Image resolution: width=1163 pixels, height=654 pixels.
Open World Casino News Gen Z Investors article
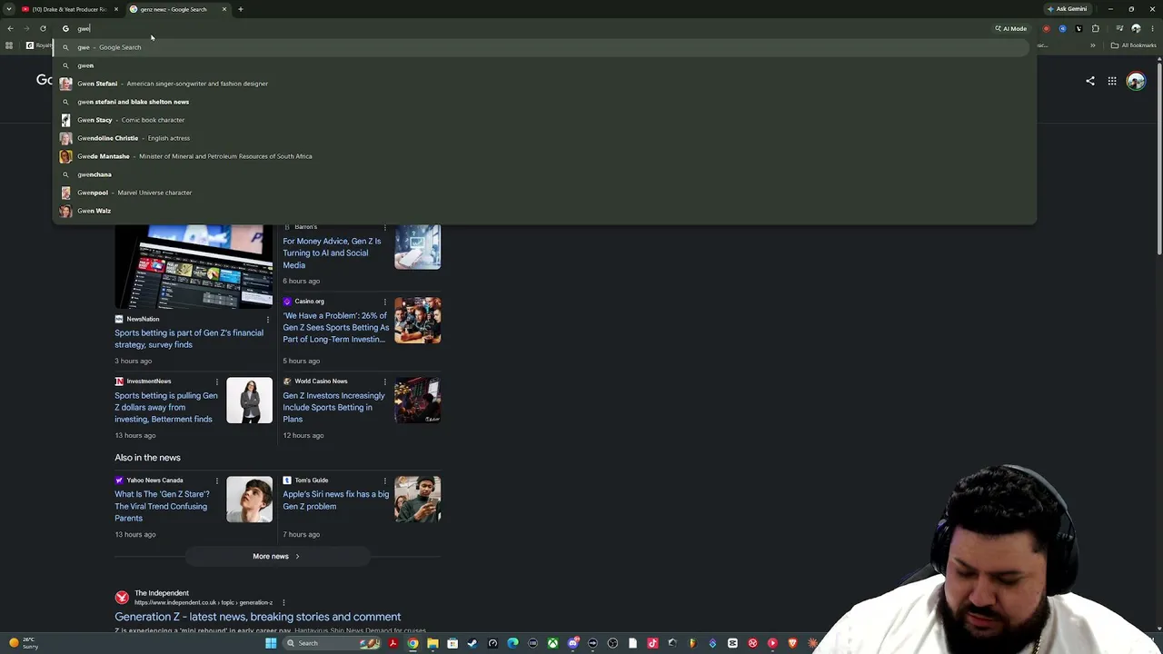(x=333, y=407)
